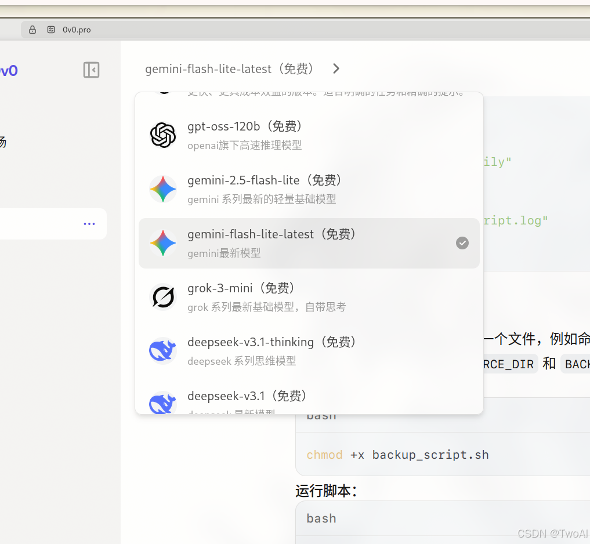This screenshot has width=590, height=544.
Task: Choose gemini-flash-lite-latest（免费）option
Action: [309, 243]
